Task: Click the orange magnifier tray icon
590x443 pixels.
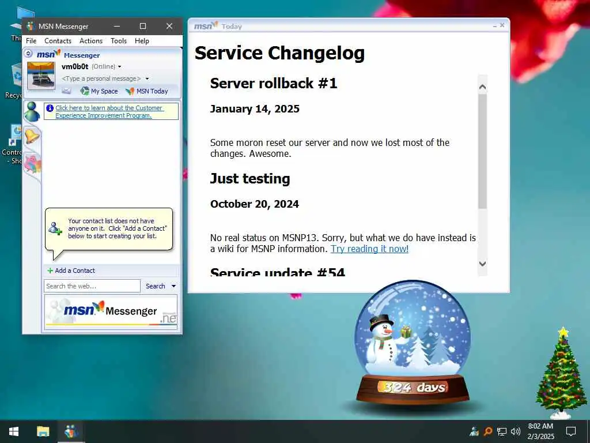Action: click(x=487, y=431)
